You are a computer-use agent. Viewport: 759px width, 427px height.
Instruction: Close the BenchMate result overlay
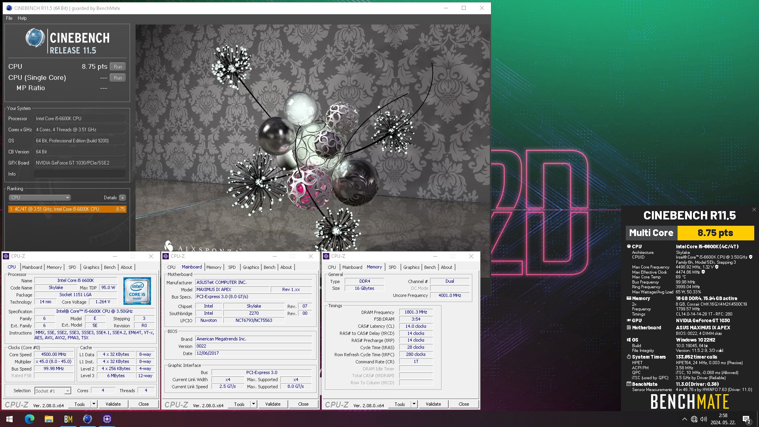pos(754,210)
